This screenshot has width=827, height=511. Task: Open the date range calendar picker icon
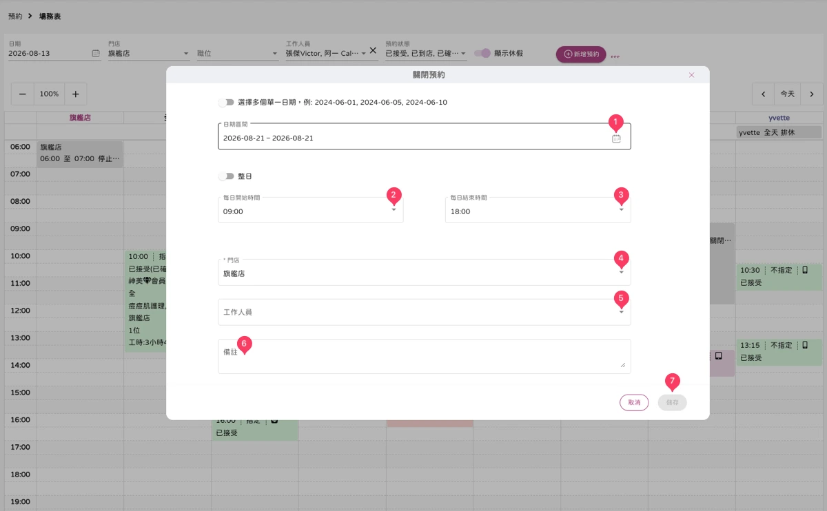click(x=616, y=138)
